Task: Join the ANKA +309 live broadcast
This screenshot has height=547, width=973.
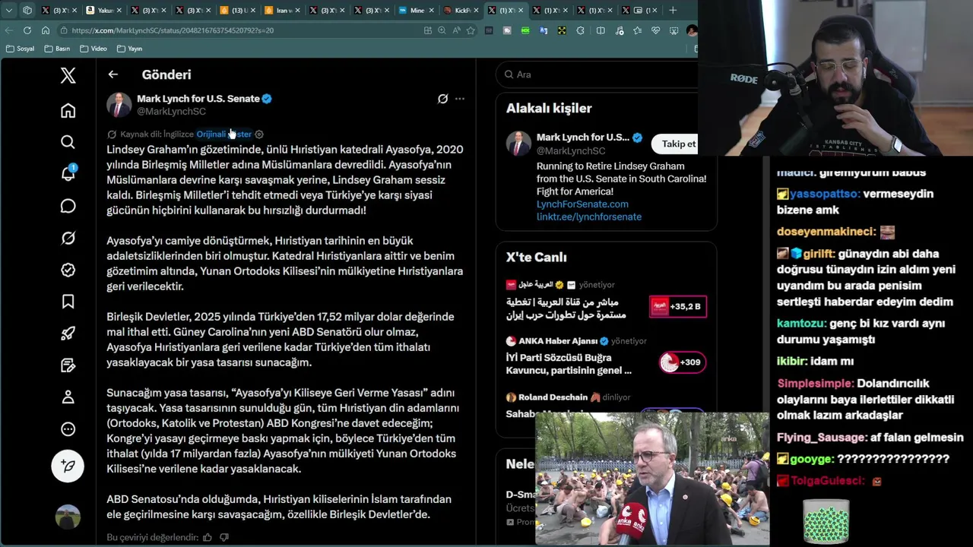Action: 682,362
